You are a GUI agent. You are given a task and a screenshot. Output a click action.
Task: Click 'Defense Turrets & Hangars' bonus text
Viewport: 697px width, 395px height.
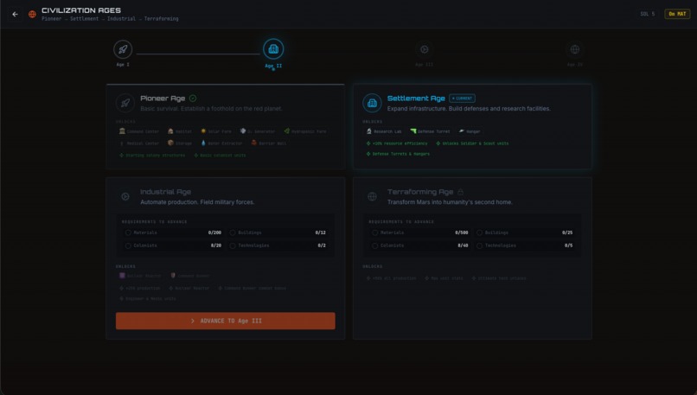click(x=398, y=154)
